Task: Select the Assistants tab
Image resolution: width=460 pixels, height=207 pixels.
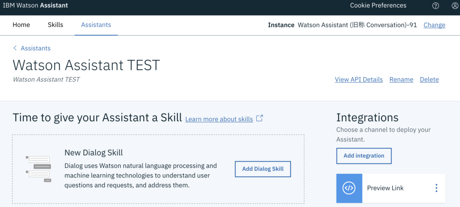Action: [96, 25]
